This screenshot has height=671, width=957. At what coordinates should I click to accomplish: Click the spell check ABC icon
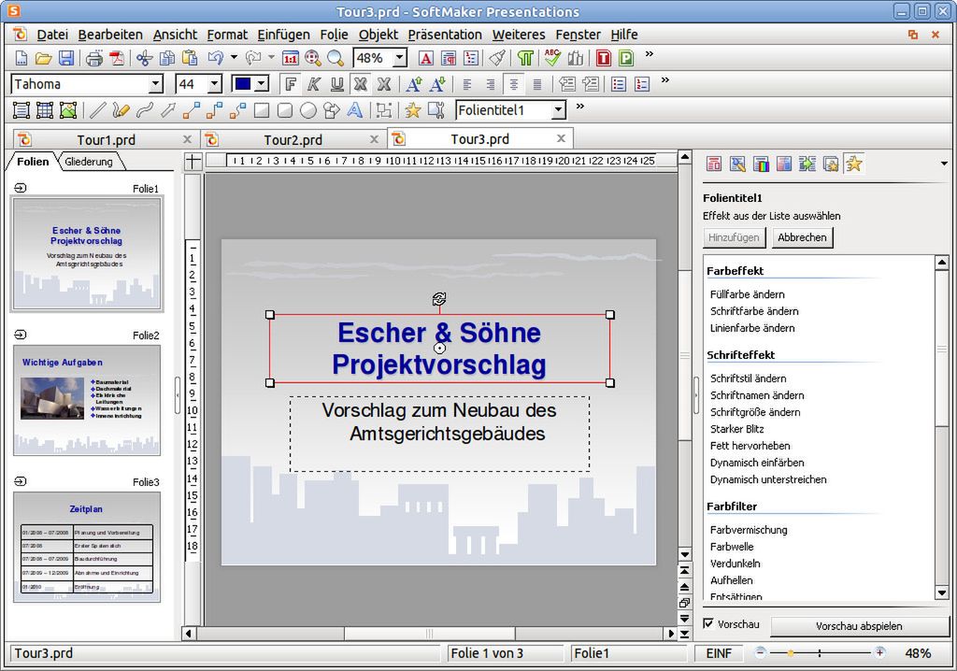pos(552,58)
